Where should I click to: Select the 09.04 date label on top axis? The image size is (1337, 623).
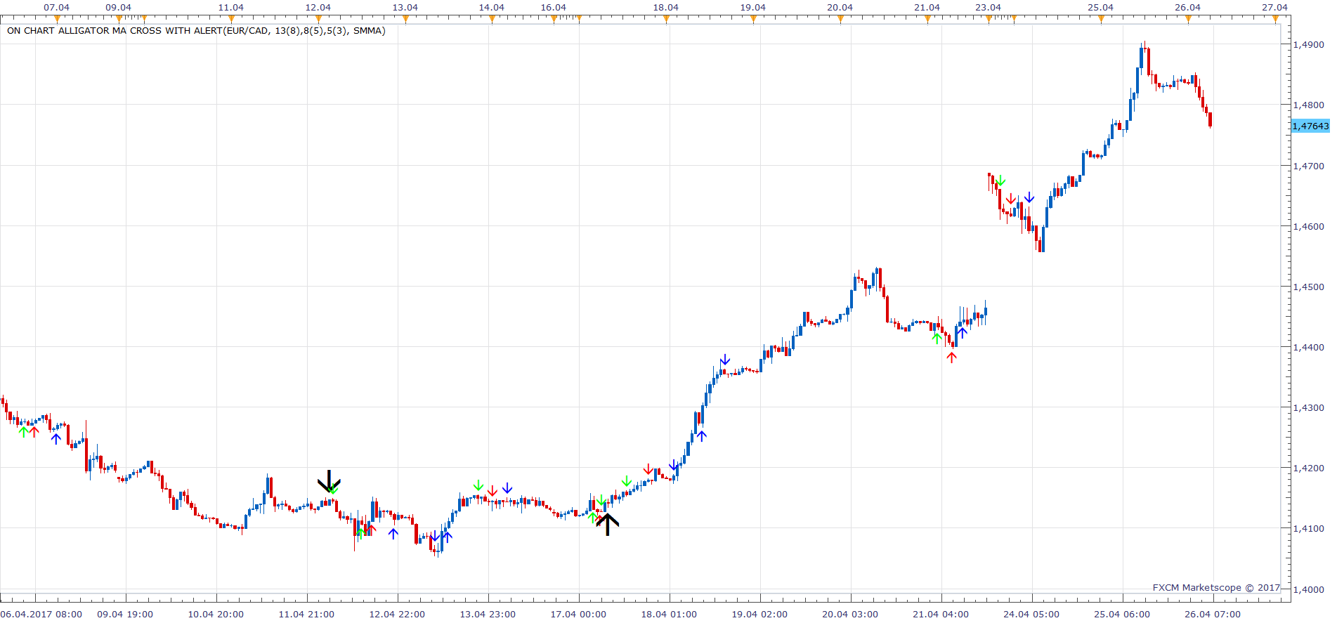point(119,7)
